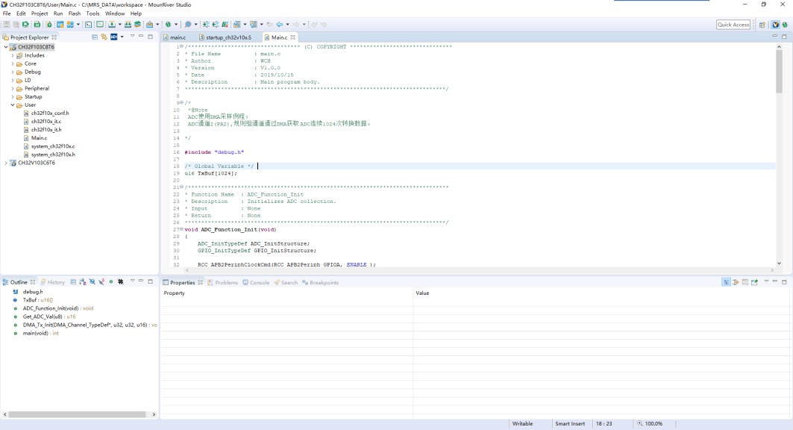793x430 pixels.
Task: Expand the Startup folder
Action: pyautogui.click(x=13, y=96)
